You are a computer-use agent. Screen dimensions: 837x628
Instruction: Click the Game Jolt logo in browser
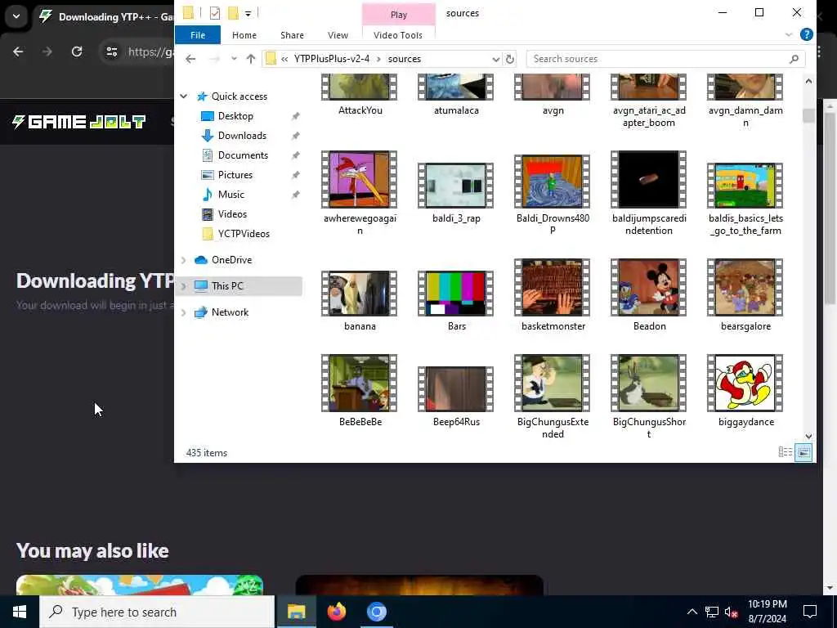78,122
